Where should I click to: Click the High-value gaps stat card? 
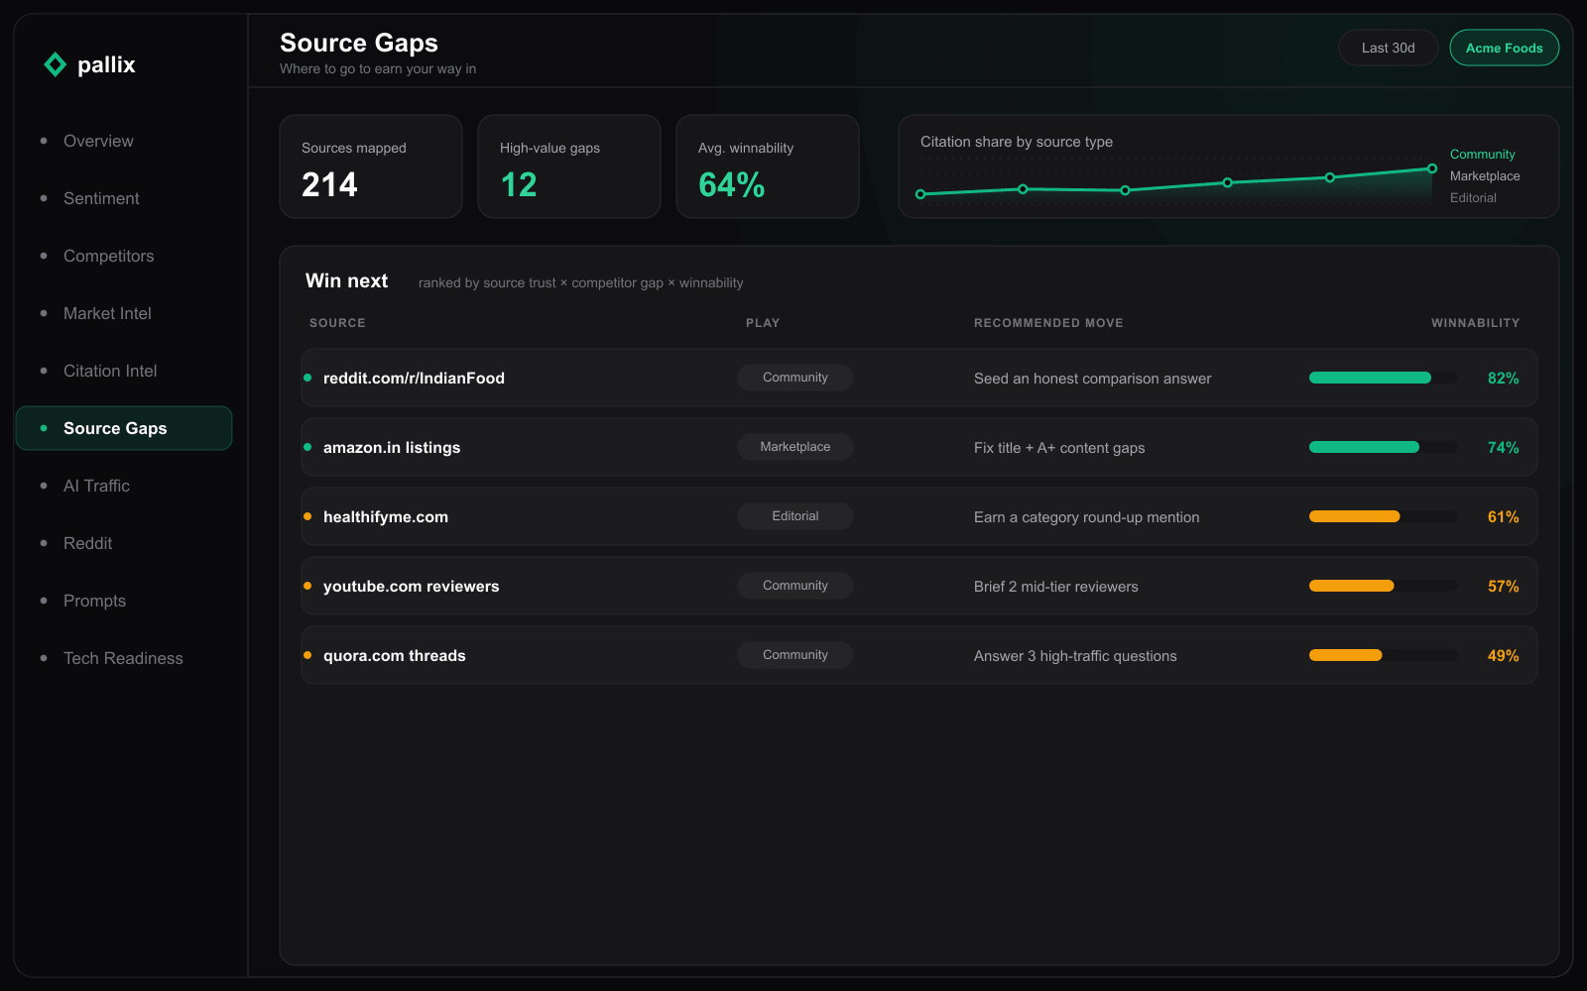click(x=569, y=166)
